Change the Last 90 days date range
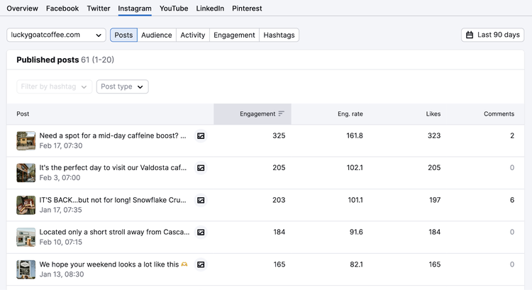532x290 pixels. [x=493, y=35]
